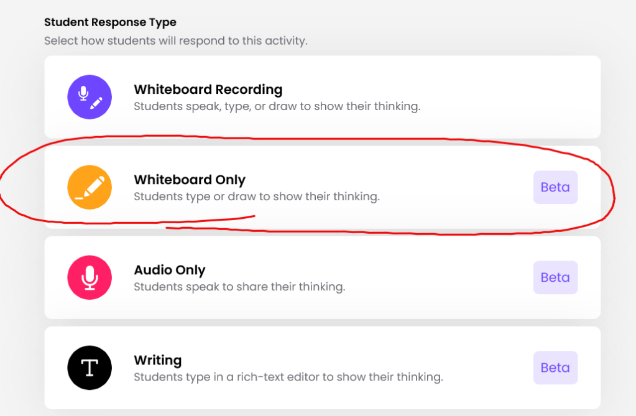Click the Student Response Type heading
The height and width of the screenshot is (416, 636).
[110, 22]
